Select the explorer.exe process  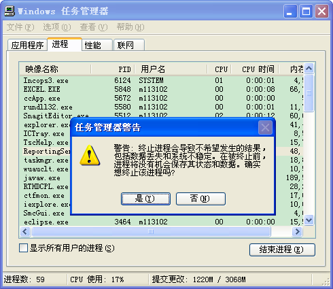click(46, 124)
